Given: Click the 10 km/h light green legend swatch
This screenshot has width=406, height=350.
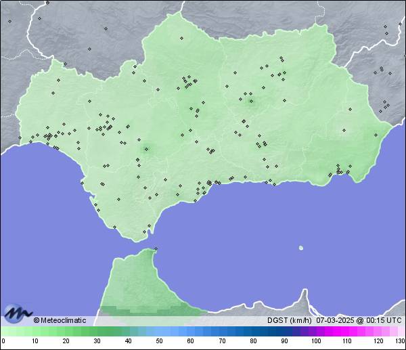Looking at the screenshot, I should pyautogui.click(x=34, y=331).
